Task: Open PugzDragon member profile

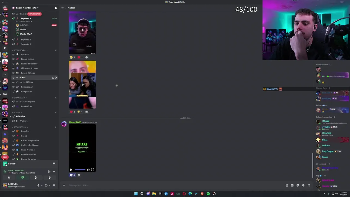Action: (x=328, y=151)
